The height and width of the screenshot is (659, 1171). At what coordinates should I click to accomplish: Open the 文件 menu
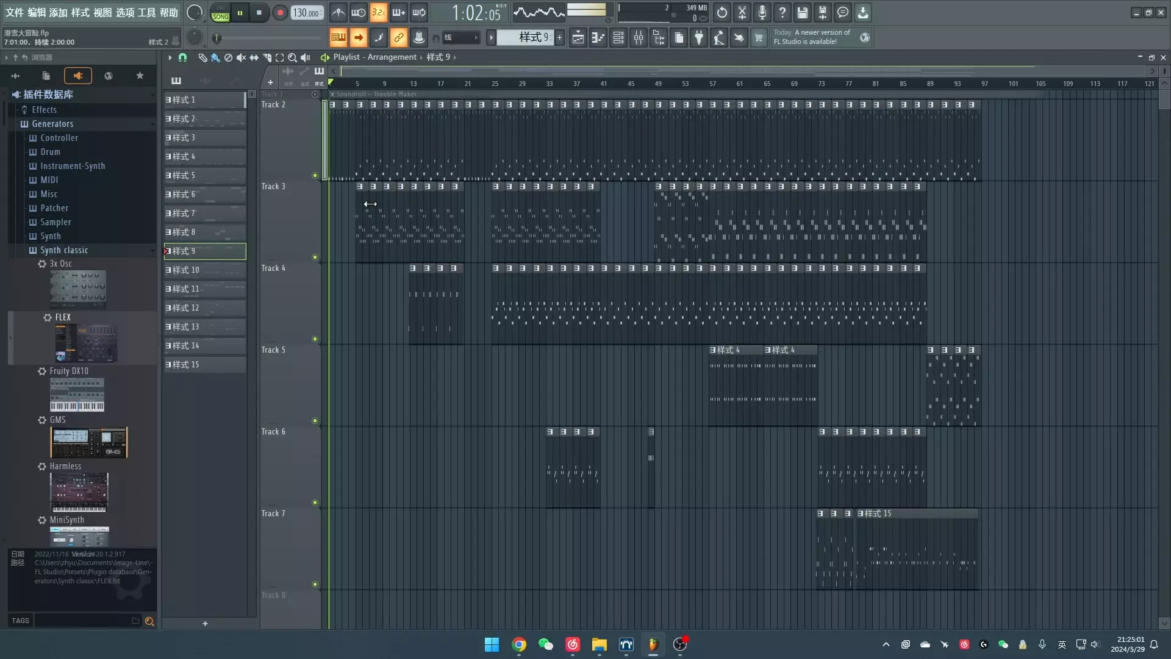[15, 12]
